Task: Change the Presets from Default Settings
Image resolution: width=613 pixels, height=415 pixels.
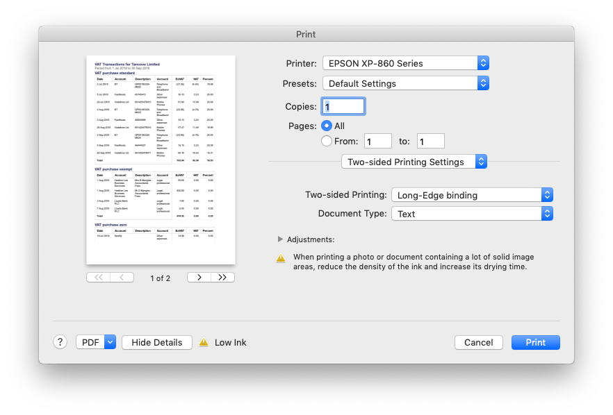Action: tap(405, 83)
